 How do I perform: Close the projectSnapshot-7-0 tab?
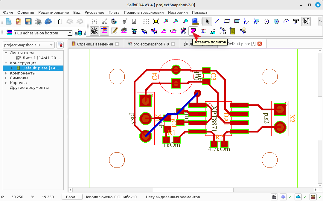173,44
